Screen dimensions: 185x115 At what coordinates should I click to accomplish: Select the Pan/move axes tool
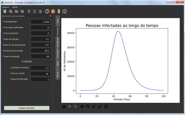pyautogui.click(x=82, y=107)
